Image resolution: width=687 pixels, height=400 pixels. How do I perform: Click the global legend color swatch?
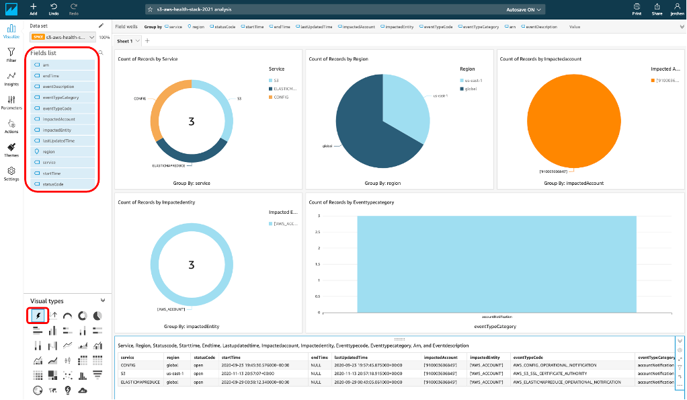point(462,89)
